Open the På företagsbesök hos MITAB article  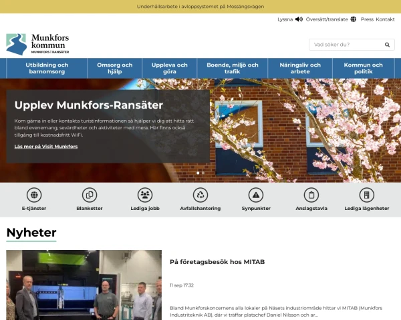[217, 262]
